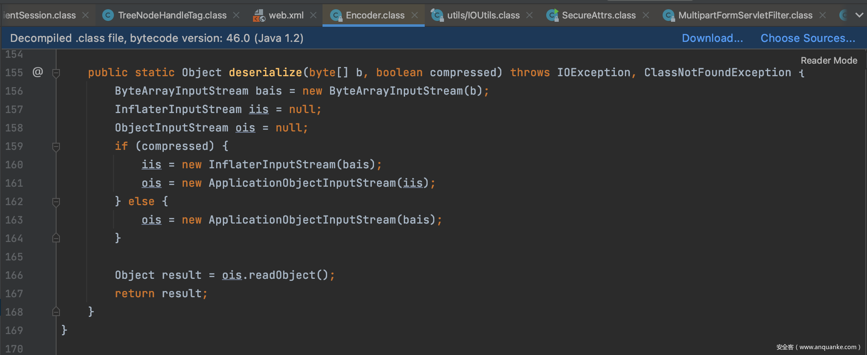The image size is (867, 355).
Task: Close the SecureAttrs.class tab
Action: click(x=646, y=15)
